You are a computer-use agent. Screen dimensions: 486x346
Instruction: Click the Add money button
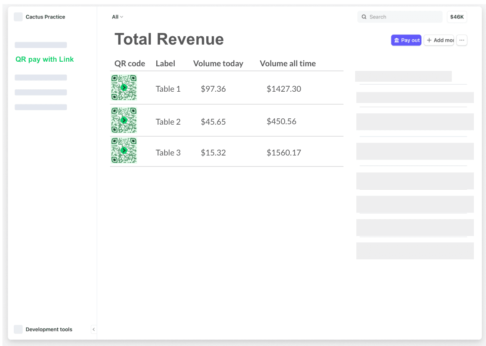(x=439, y=40)
